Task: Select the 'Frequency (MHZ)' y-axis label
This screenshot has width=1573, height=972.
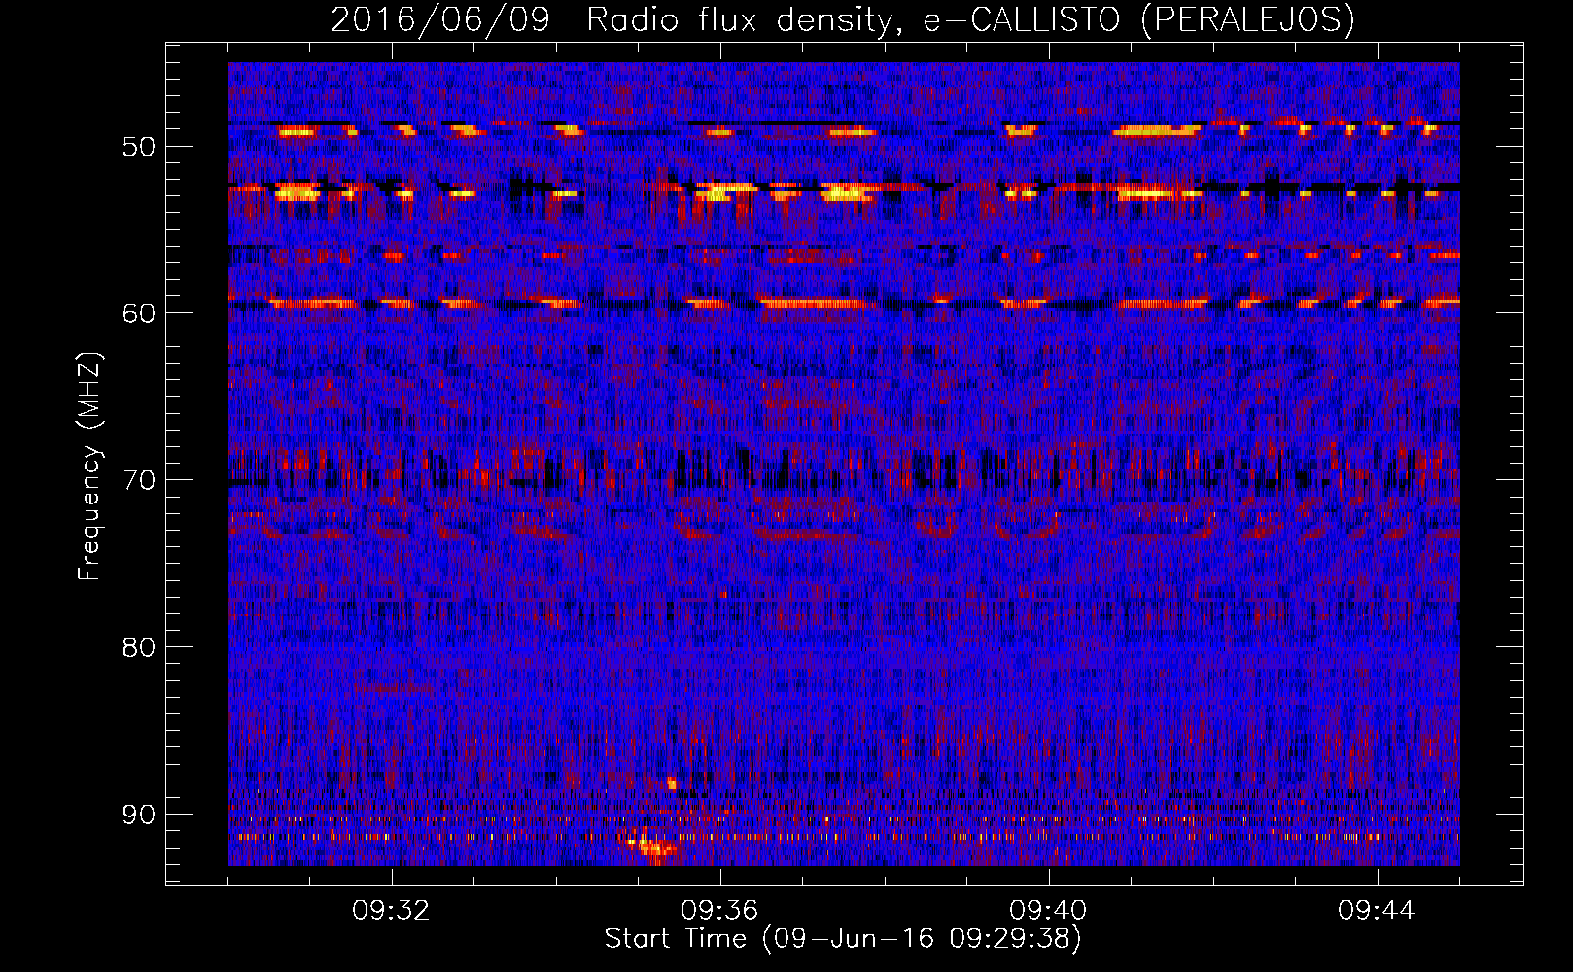Action: tap(89, 467)
